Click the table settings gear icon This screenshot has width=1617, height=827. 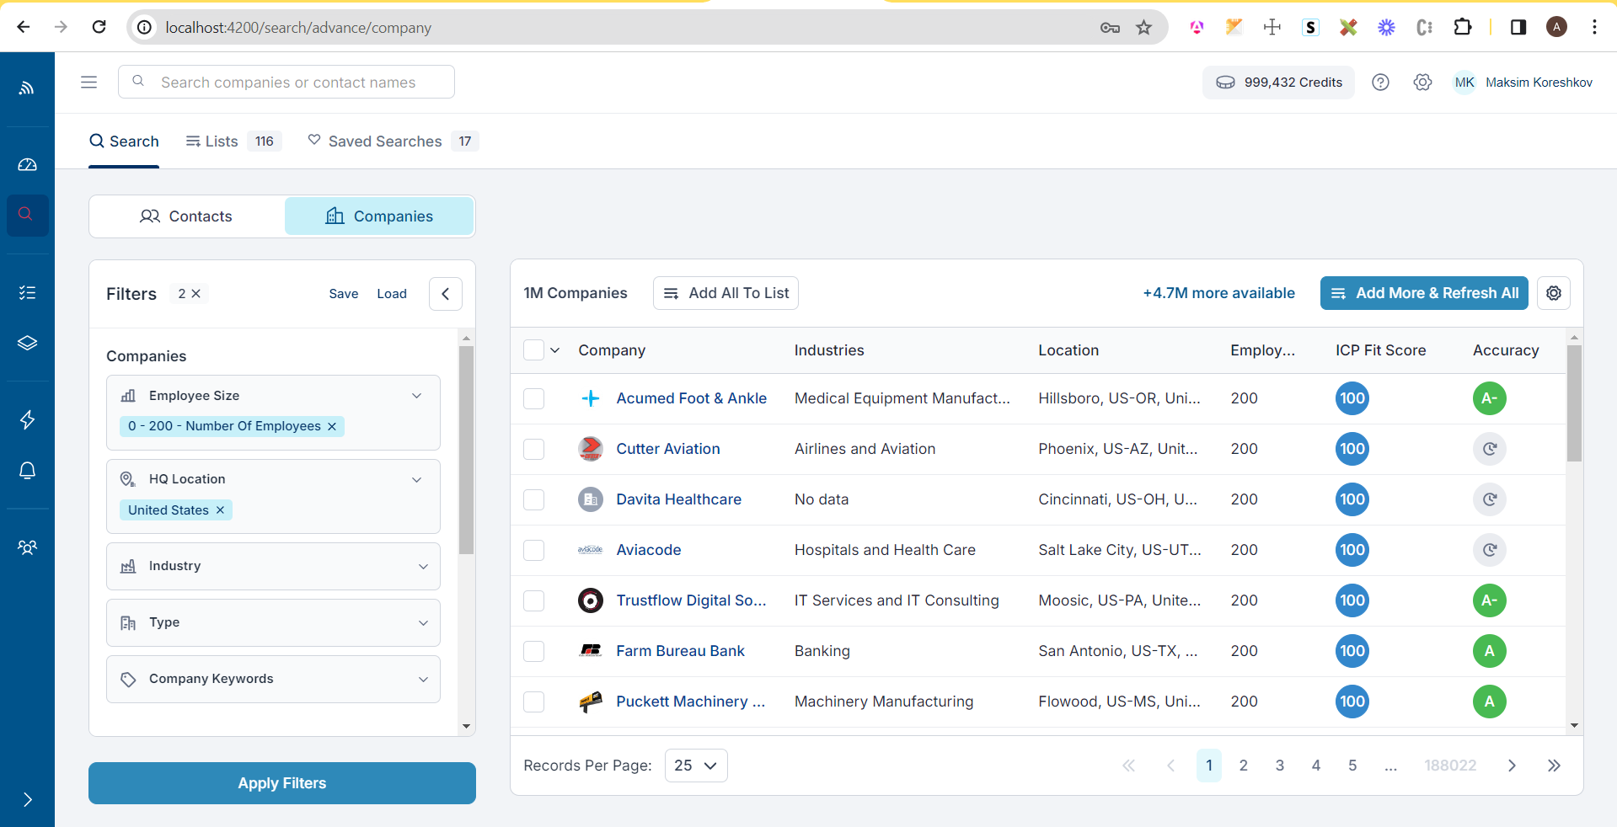pos(1553,293)
